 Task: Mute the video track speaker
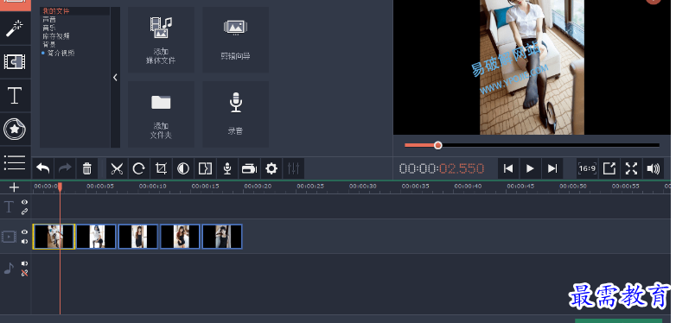[24, 241]
